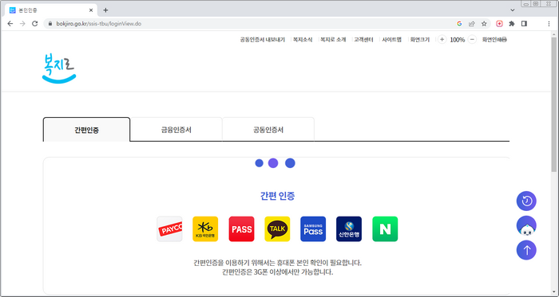Click the 화면크기 label
559x297 pixels.
pyautogui.click(x=419, y=40)
